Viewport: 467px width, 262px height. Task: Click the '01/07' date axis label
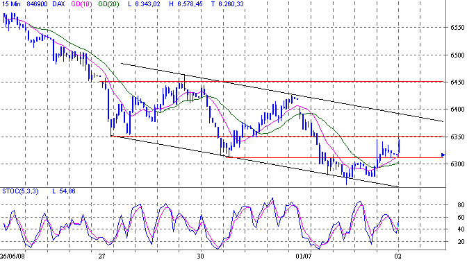pyautogui.click(x=304, y=256)
